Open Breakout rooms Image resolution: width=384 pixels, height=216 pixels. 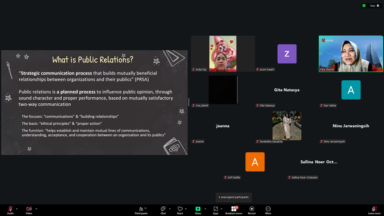(234, 210)
